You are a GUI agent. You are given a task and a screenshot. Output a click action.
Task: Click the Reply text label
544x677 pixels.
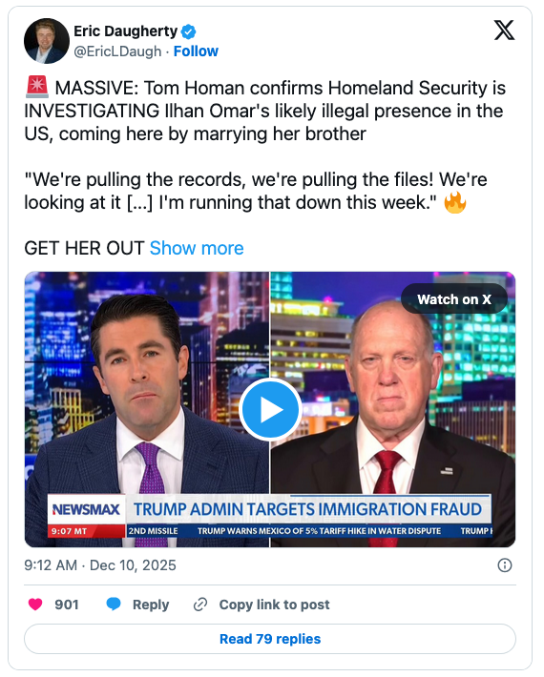[151, 605]
